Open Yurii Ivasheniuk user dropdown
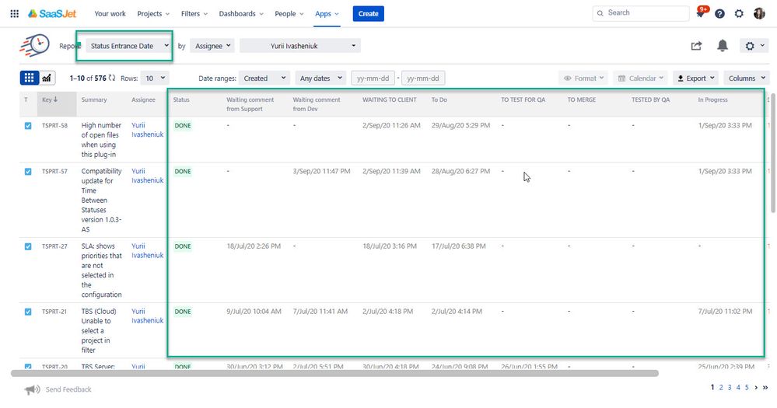Viewport: 777px width, 408px height. point(299,46)
